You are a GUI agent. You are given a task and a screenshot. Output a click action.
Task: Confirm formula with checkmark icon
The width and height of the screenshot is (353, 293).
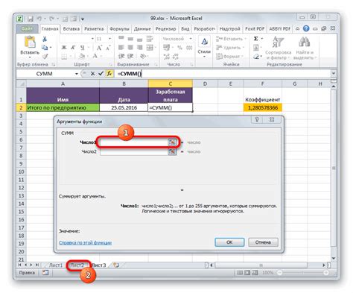tap(101, 74)
